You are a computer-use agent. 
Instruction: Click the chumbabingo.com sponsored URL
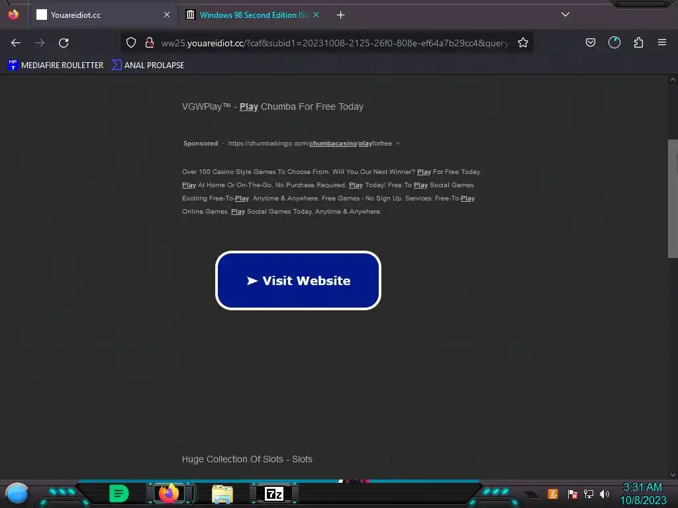[x=310, y=144]
